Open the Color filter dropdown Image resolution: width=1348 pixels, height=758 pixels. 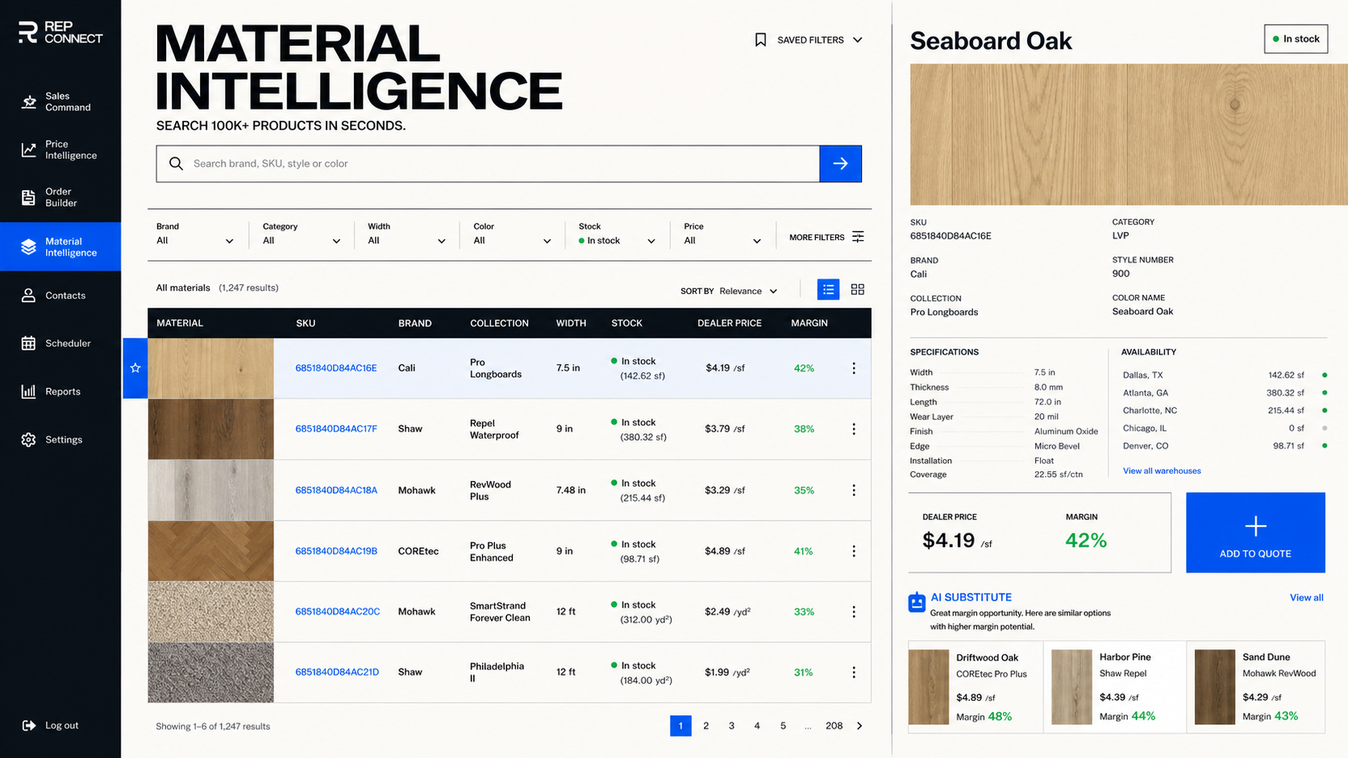tap(512, 234)
